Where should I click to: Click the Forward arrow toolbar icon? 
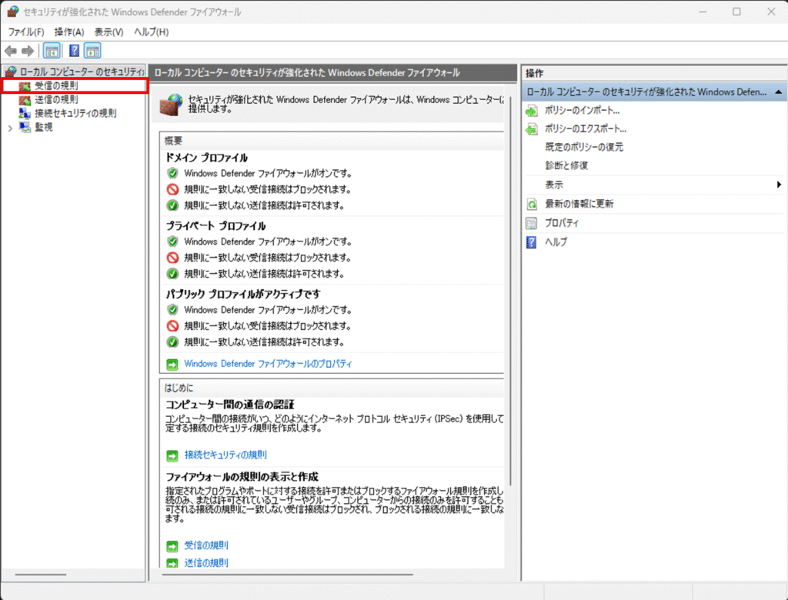[x=28, y=51]
